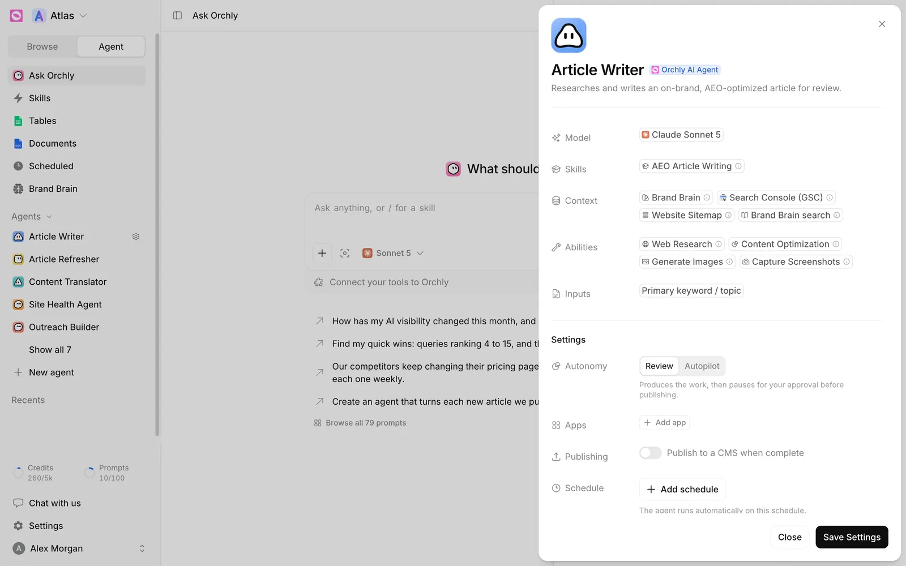Select the Article Refresher agent
The width and height of the screenshot is (906, 566).
(x=76, y=259)
